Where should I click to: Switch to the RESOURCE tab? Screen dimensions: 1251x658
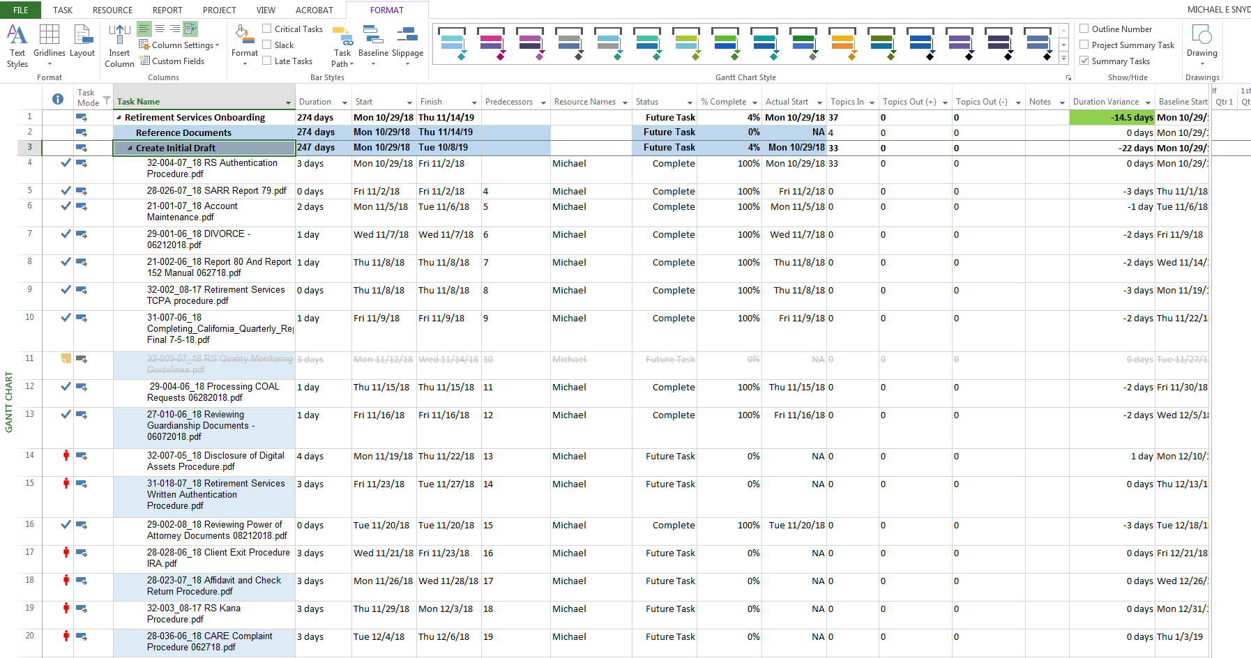point(112,10)
